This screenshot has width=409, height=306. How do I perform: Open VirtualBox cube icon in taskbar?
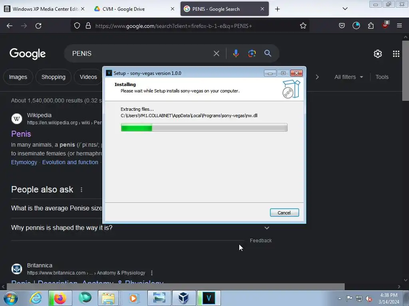pos(184,298)
